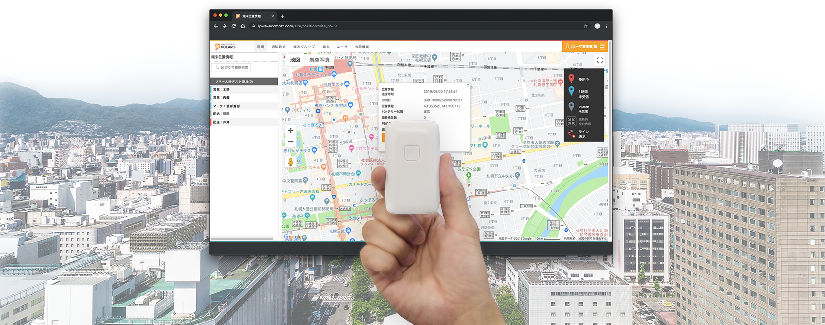825x325 pixels.
Task: Zoom in the map with plus button
Action: (x=291, y=131)
